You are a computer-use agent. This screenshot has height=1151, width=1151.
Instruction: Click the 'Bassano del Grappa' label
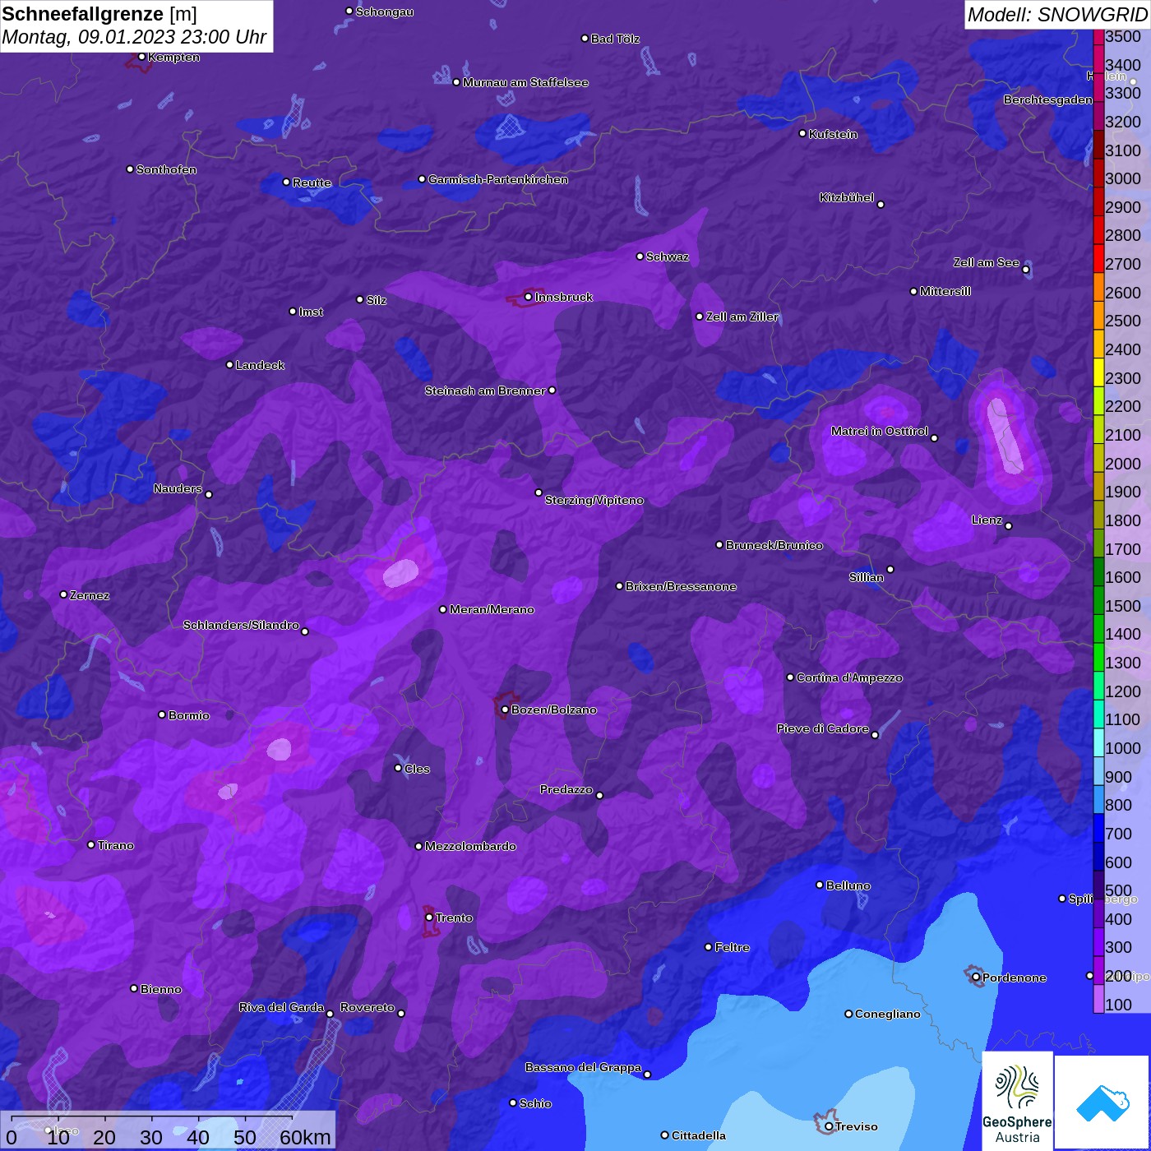[584, 1067]
